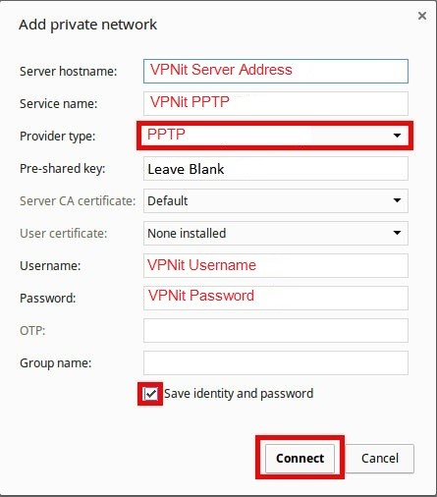Screen dimensions: 437x497
Task: Click into the Password field
Action: pyautogui.click(x=276, y=298)
